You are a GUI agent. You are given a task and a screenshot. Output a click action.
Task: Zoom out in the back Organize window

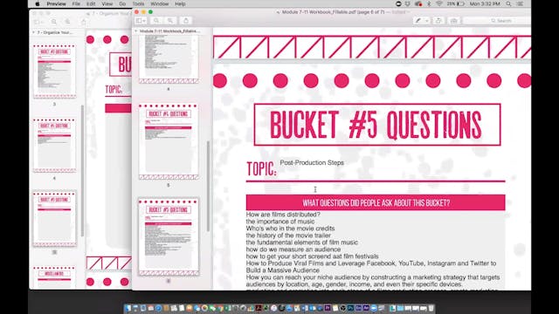(x=54, y=22)
